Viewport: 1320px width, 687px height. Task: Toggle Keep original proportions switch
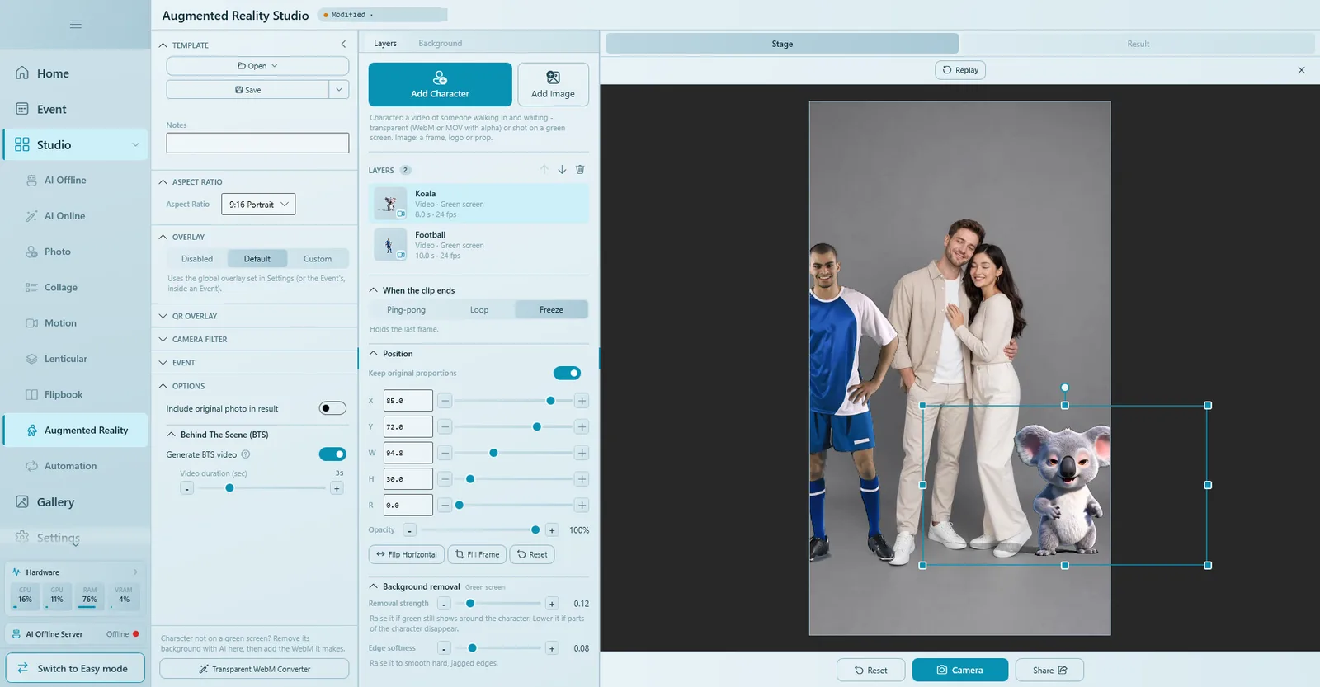coord(567,373)
